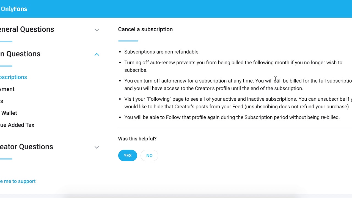This screenshot has height=198, width=352.
Task: Open the Wallet topic in sidebar
Action: coord(9,113)
